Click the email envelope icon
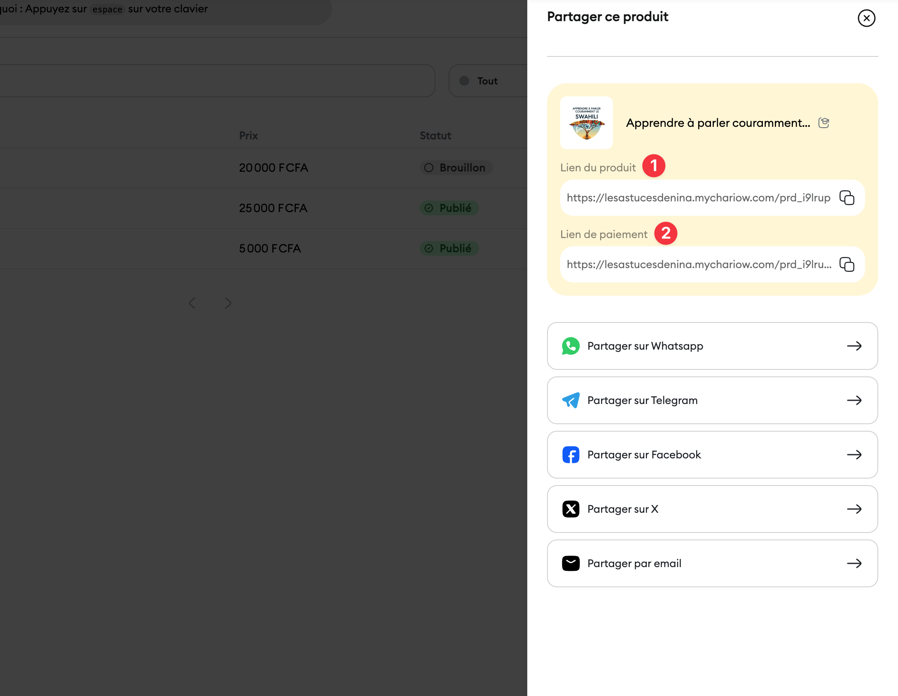 click(x=571, y=563)
